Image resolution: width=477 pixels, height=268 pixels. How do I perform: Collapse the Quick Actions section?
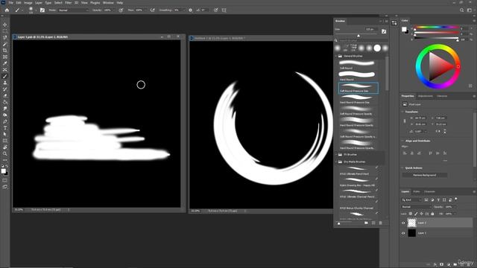pyautogui.click(x=402, y=168)
